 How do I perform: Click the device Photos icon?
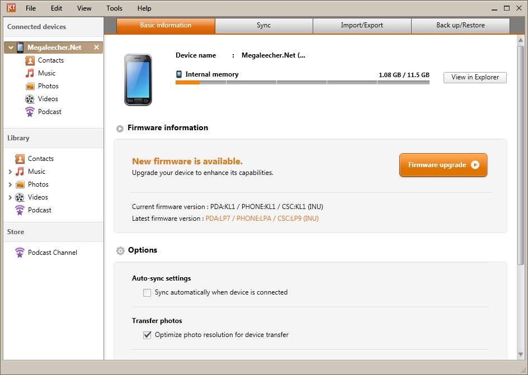30,86
